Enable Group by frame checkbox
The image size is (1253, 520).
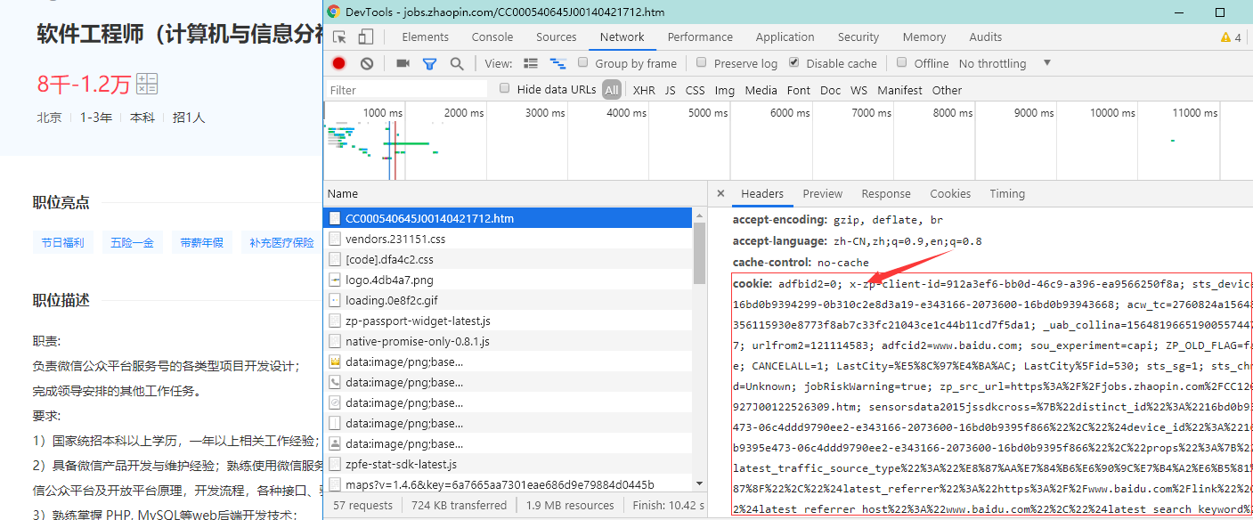pyautogui.click(x=583, y=62)
